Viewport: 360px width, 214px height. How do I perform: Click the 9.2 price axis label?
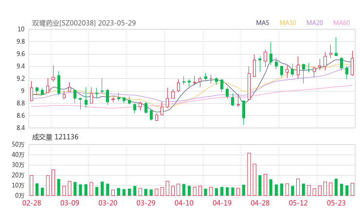[20, 78]
